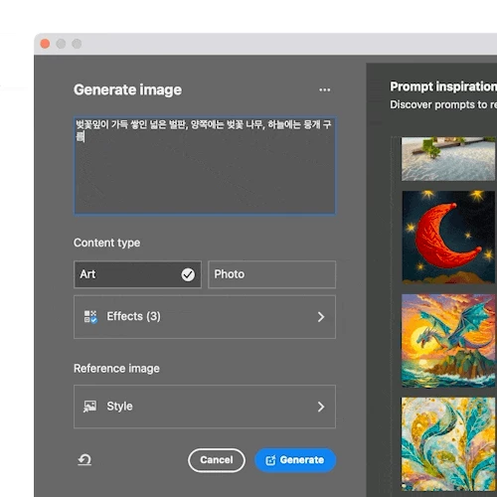Close the window with red button
This screenshot has width=497, height=497.
(x=45, y=44)
